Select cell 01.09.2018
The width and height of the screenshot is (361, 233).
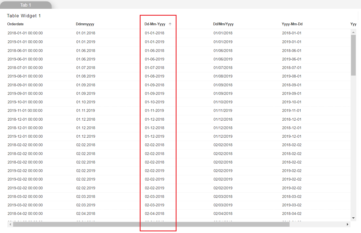[x=86, y=85]
